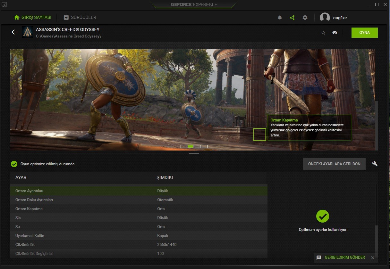Select the Çözünürlük Değiştirici row
The width and height of the screenshot is (390, 269).
[139, 254]
